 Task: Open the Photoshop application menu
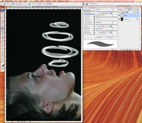(x=9, y=1)
